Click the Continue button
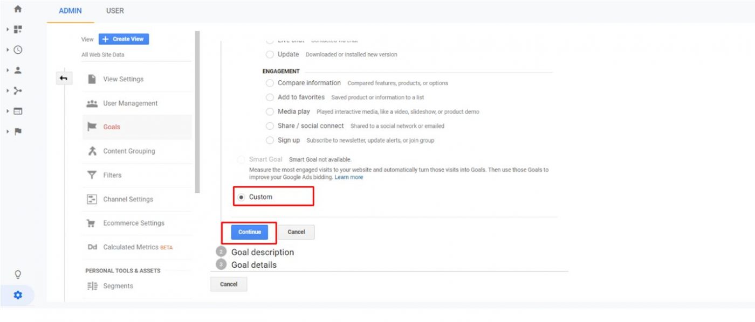 (250, 232)
